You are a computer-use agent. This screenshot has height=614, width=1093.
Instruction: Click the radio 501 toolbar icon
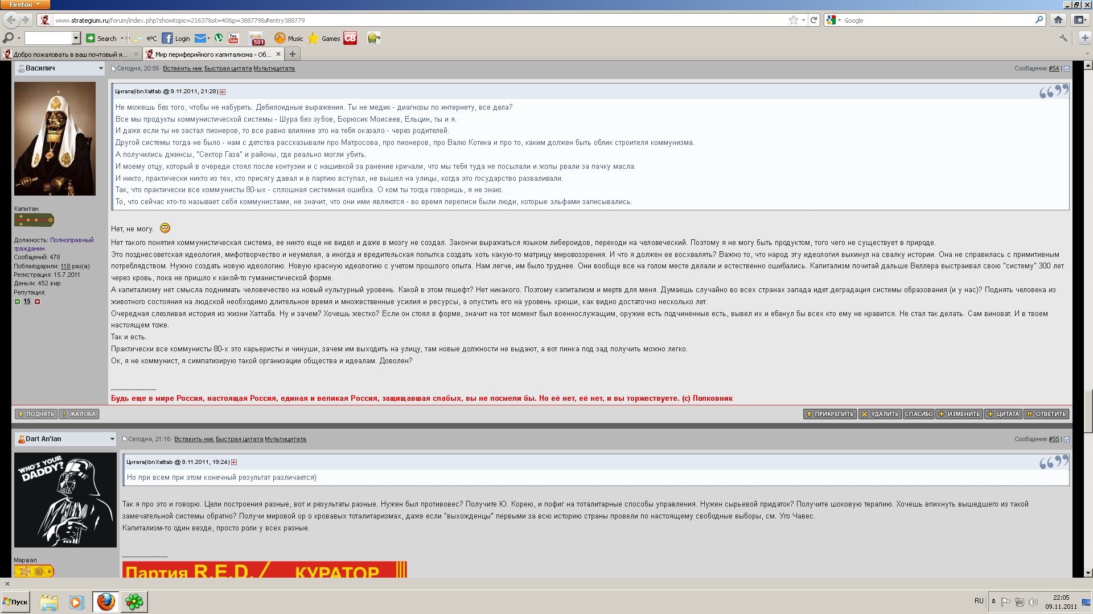tap(258, 39)
